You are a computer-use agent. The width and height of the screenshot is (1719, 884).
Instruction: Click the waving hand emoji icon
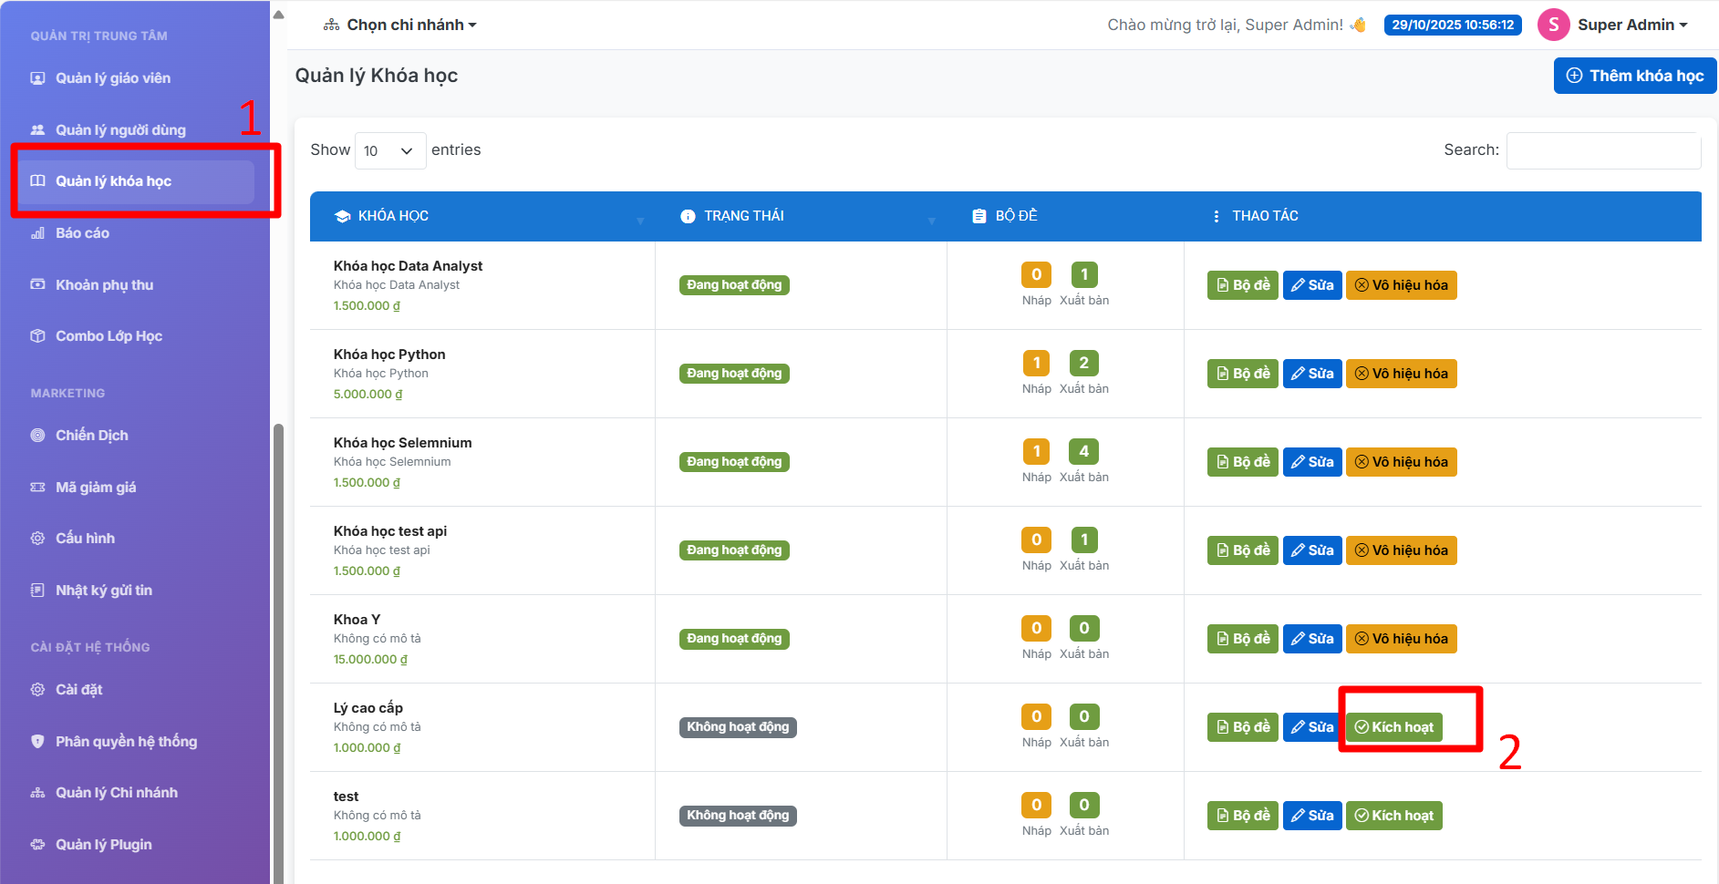pyautogui.click(x=1358, y=25)
